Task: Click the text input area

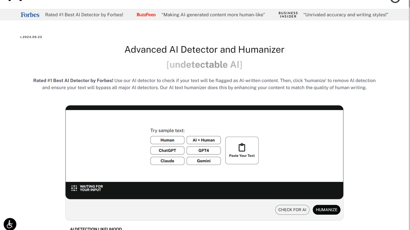Action: click(204, 146)
